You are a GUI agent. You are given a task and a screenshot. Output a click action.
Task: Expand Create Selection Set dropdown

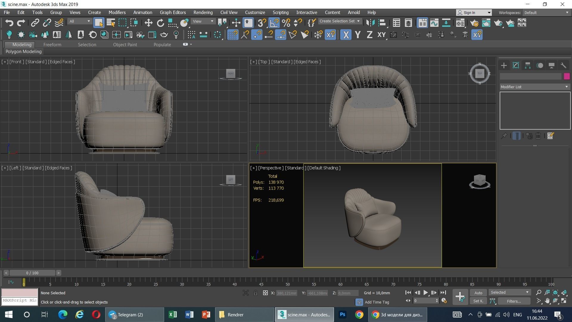tap(340, 21)
